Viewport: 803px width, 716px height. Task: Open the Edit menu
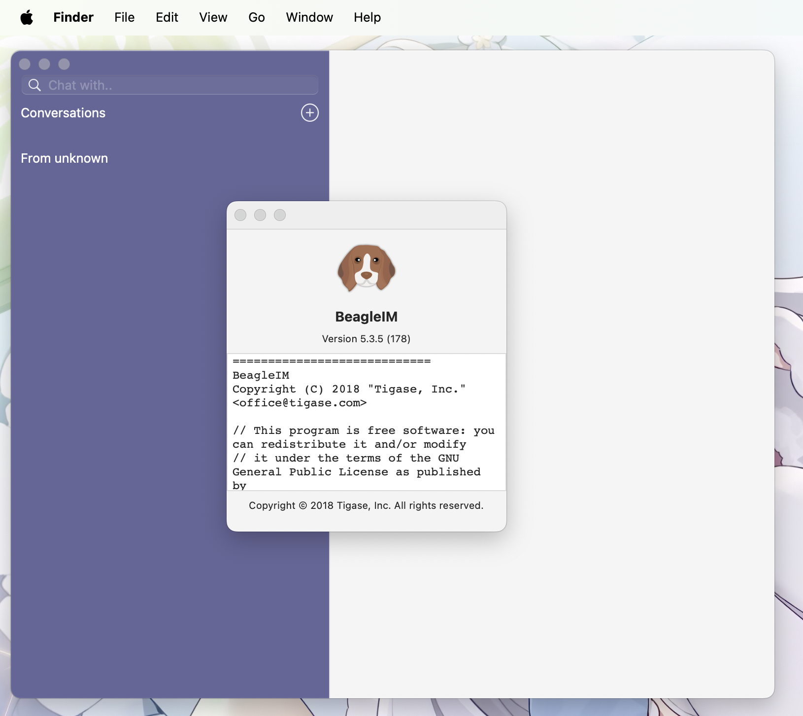pos(167,18)
